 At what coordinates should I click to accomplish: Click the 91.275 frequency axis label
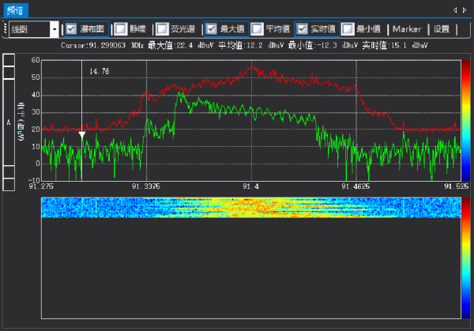[41, 186]
